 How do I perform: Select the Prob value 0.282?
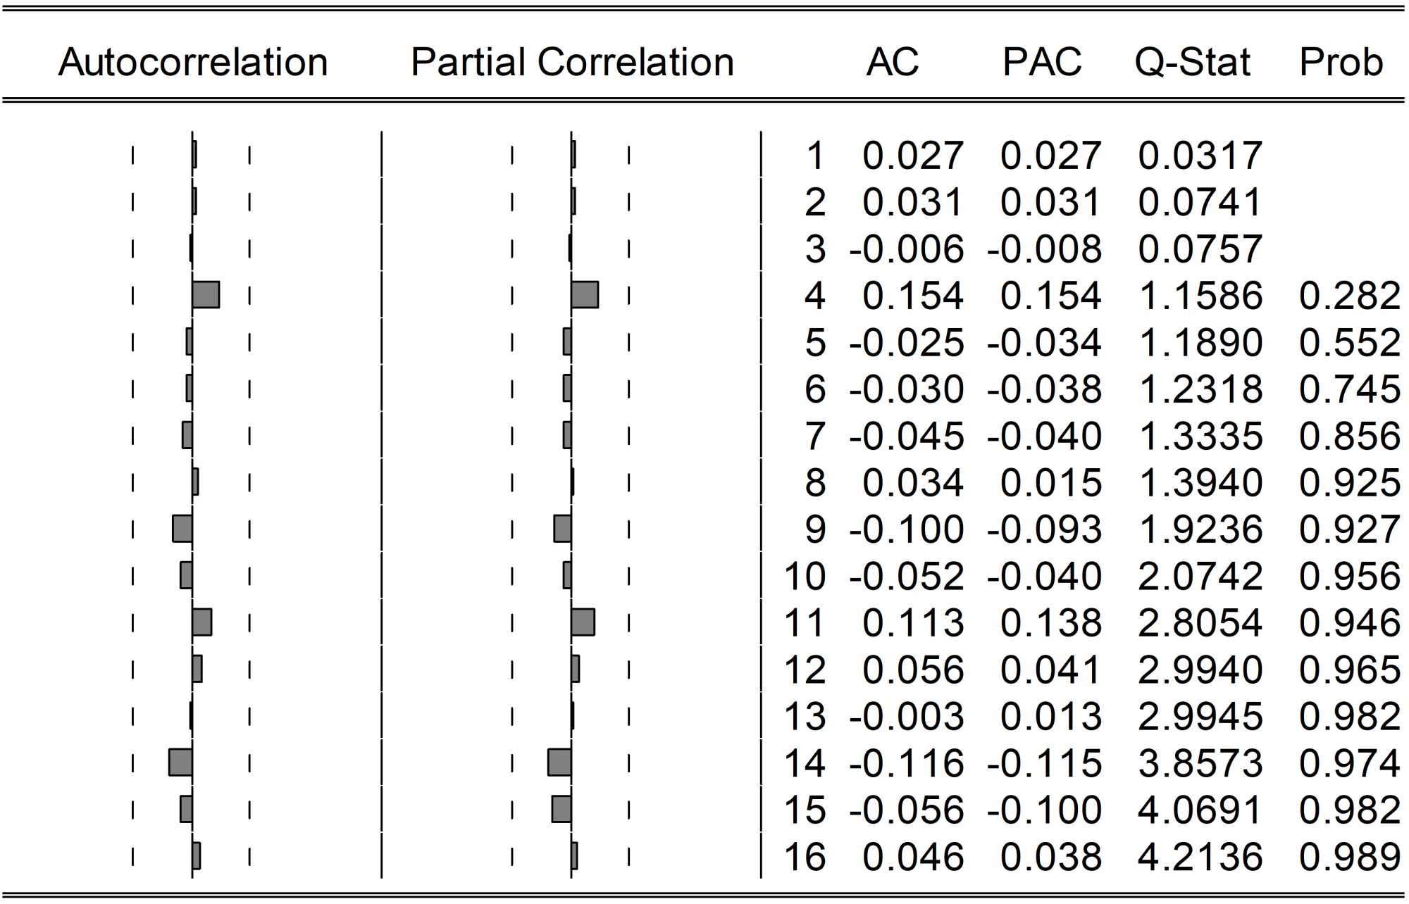1349,296
